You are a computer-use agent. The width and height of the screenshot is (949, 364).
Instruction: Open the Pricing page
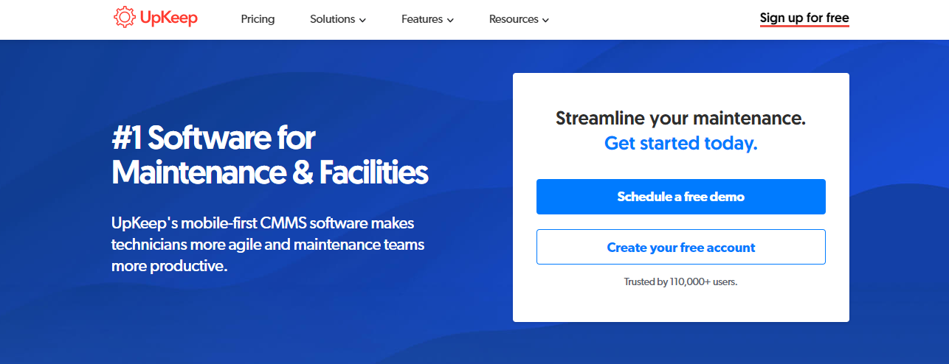point(258,19)
